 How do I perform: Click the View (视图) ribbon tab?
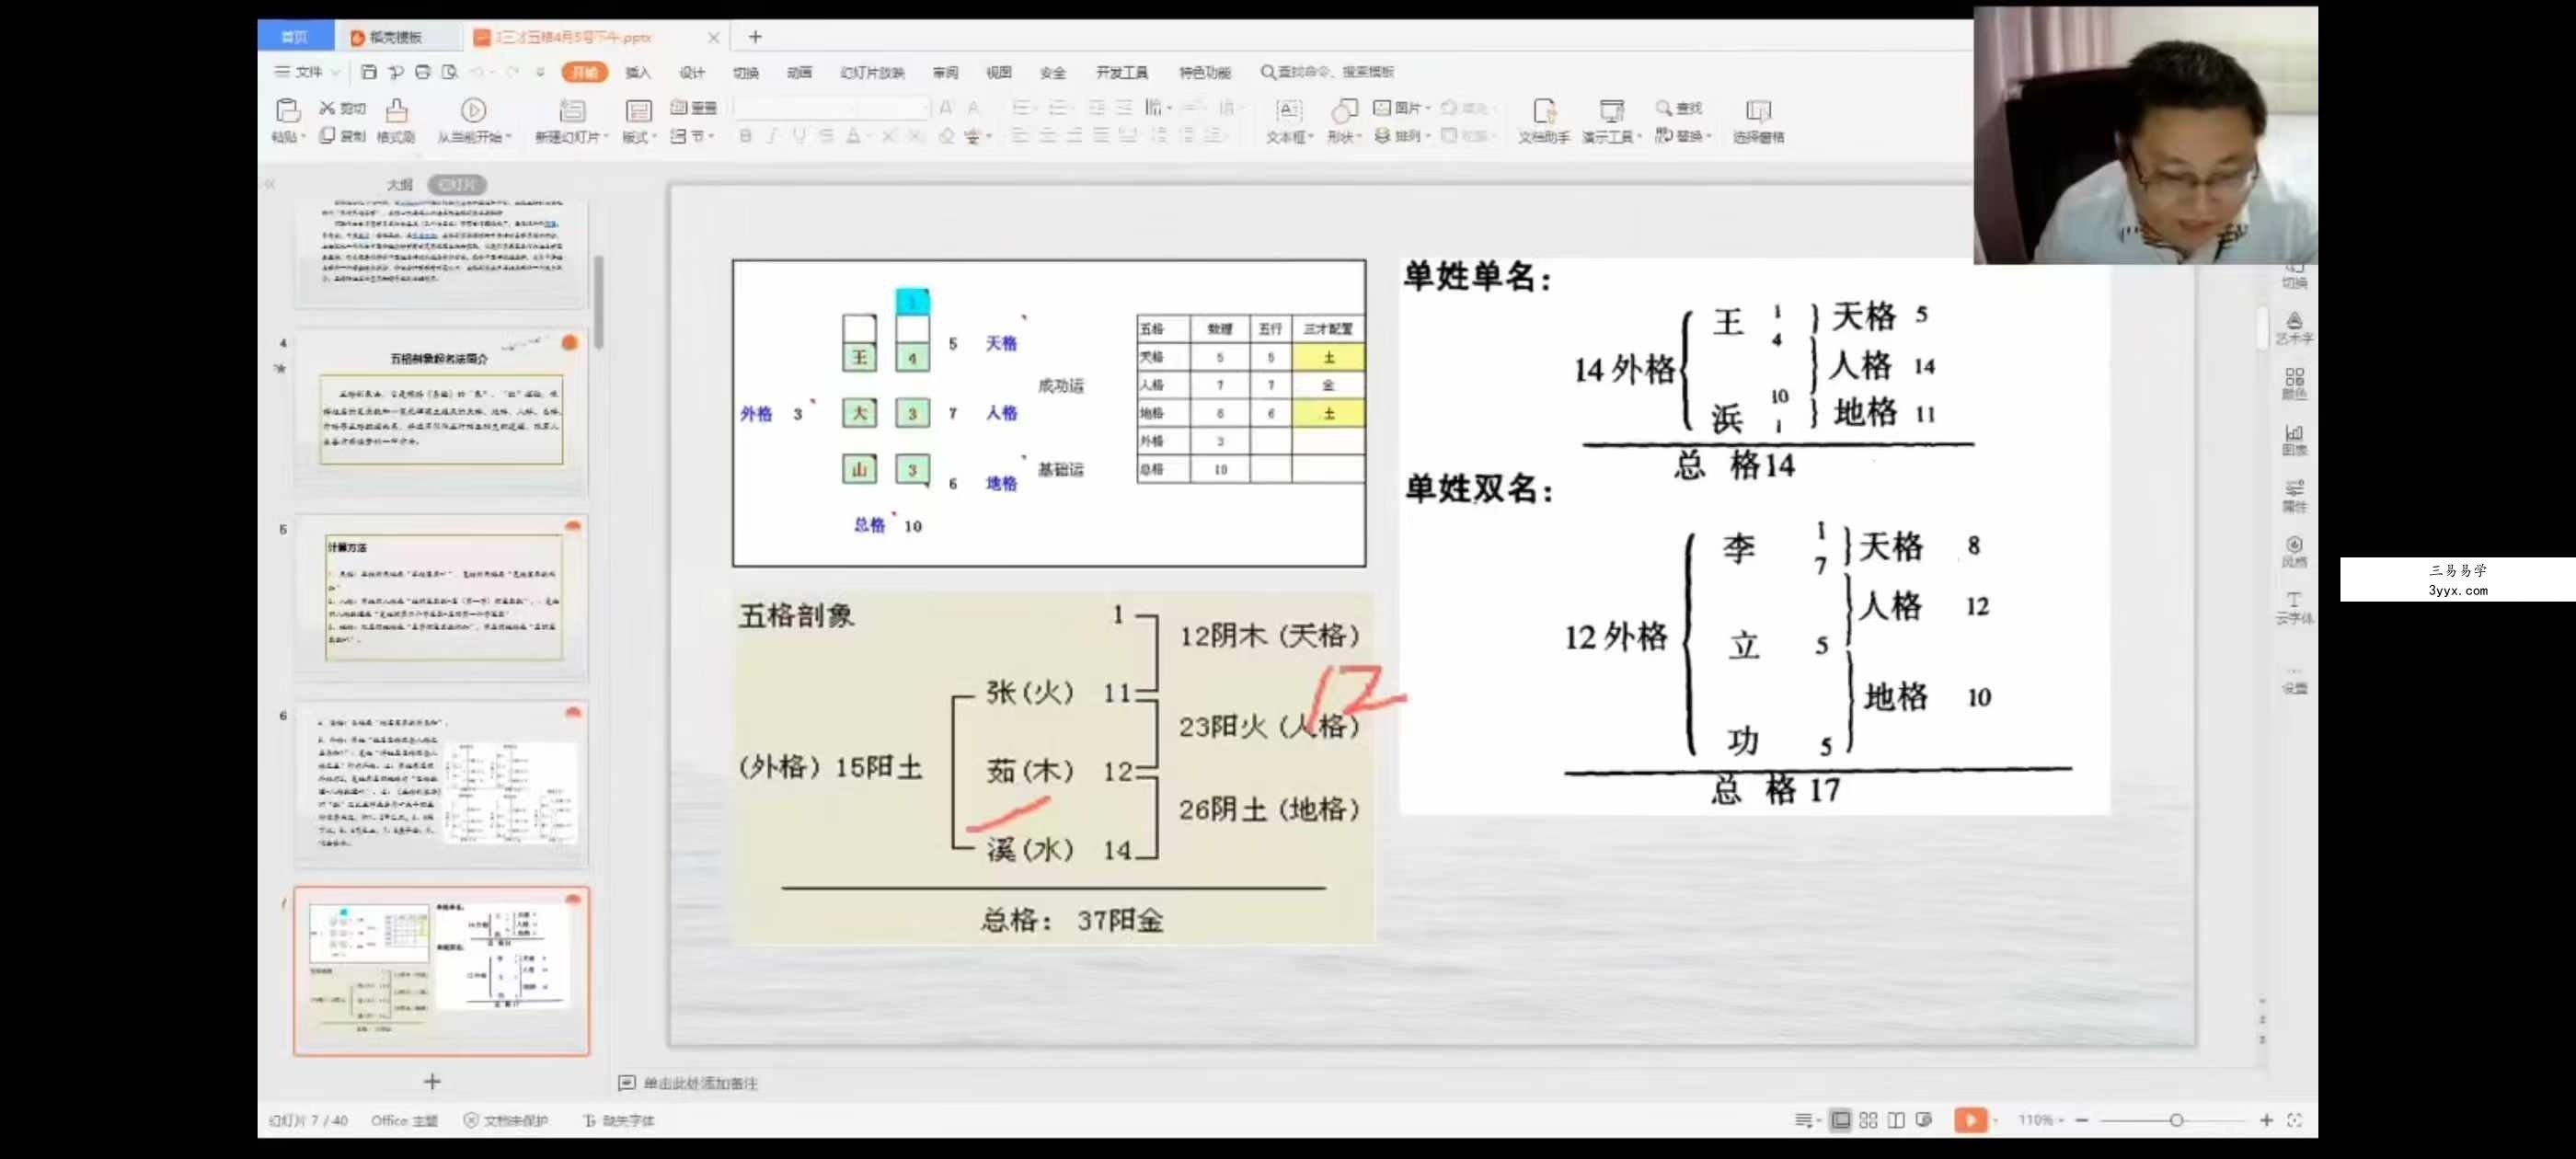pos(999,72)
